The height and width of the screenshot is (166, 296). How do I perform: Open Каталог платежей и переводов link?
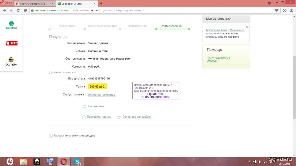point(75,136)
